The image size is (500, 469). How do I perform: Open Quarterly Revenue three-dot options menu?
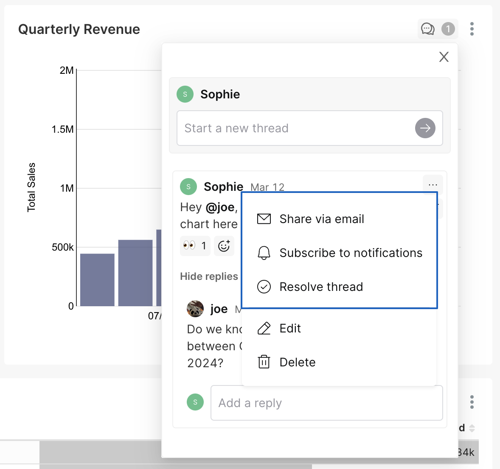coord(472,29)
